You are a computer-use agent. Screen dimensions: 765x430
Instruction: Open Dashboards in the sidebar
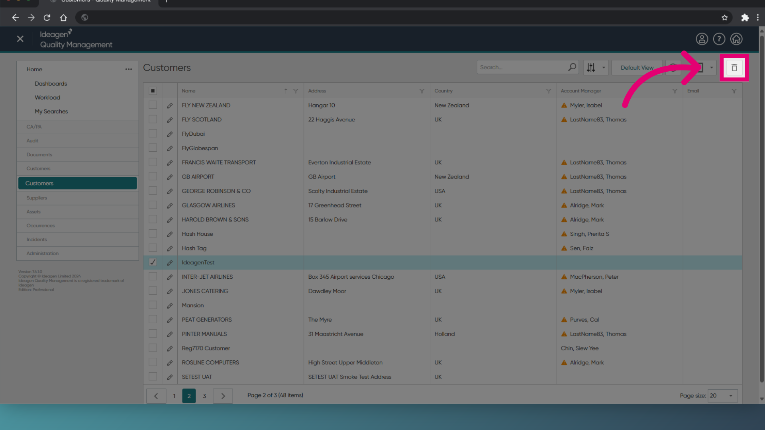[x=51, y=84]
